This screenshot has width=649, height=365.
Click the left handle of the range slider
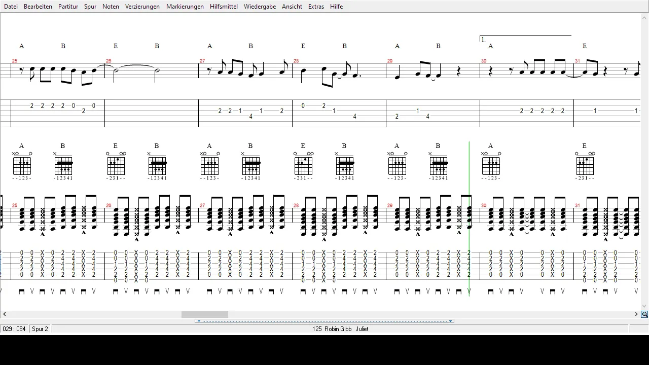click(x=199, y=321)
